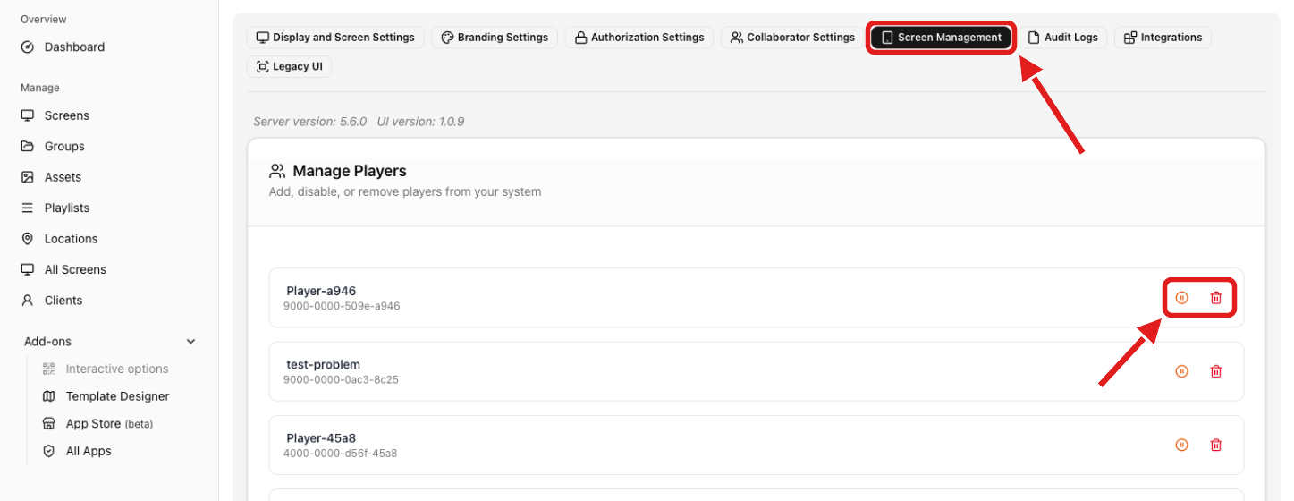
Task: Click the App Store shop icon
Action: tap(49, 424)
